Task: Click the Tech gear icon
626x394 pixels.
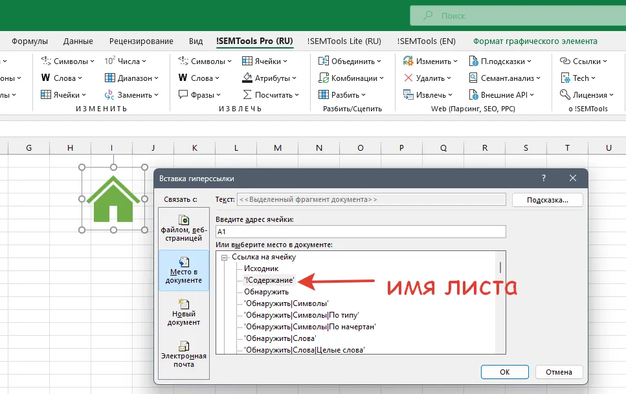Action: [x=565, y=78]
